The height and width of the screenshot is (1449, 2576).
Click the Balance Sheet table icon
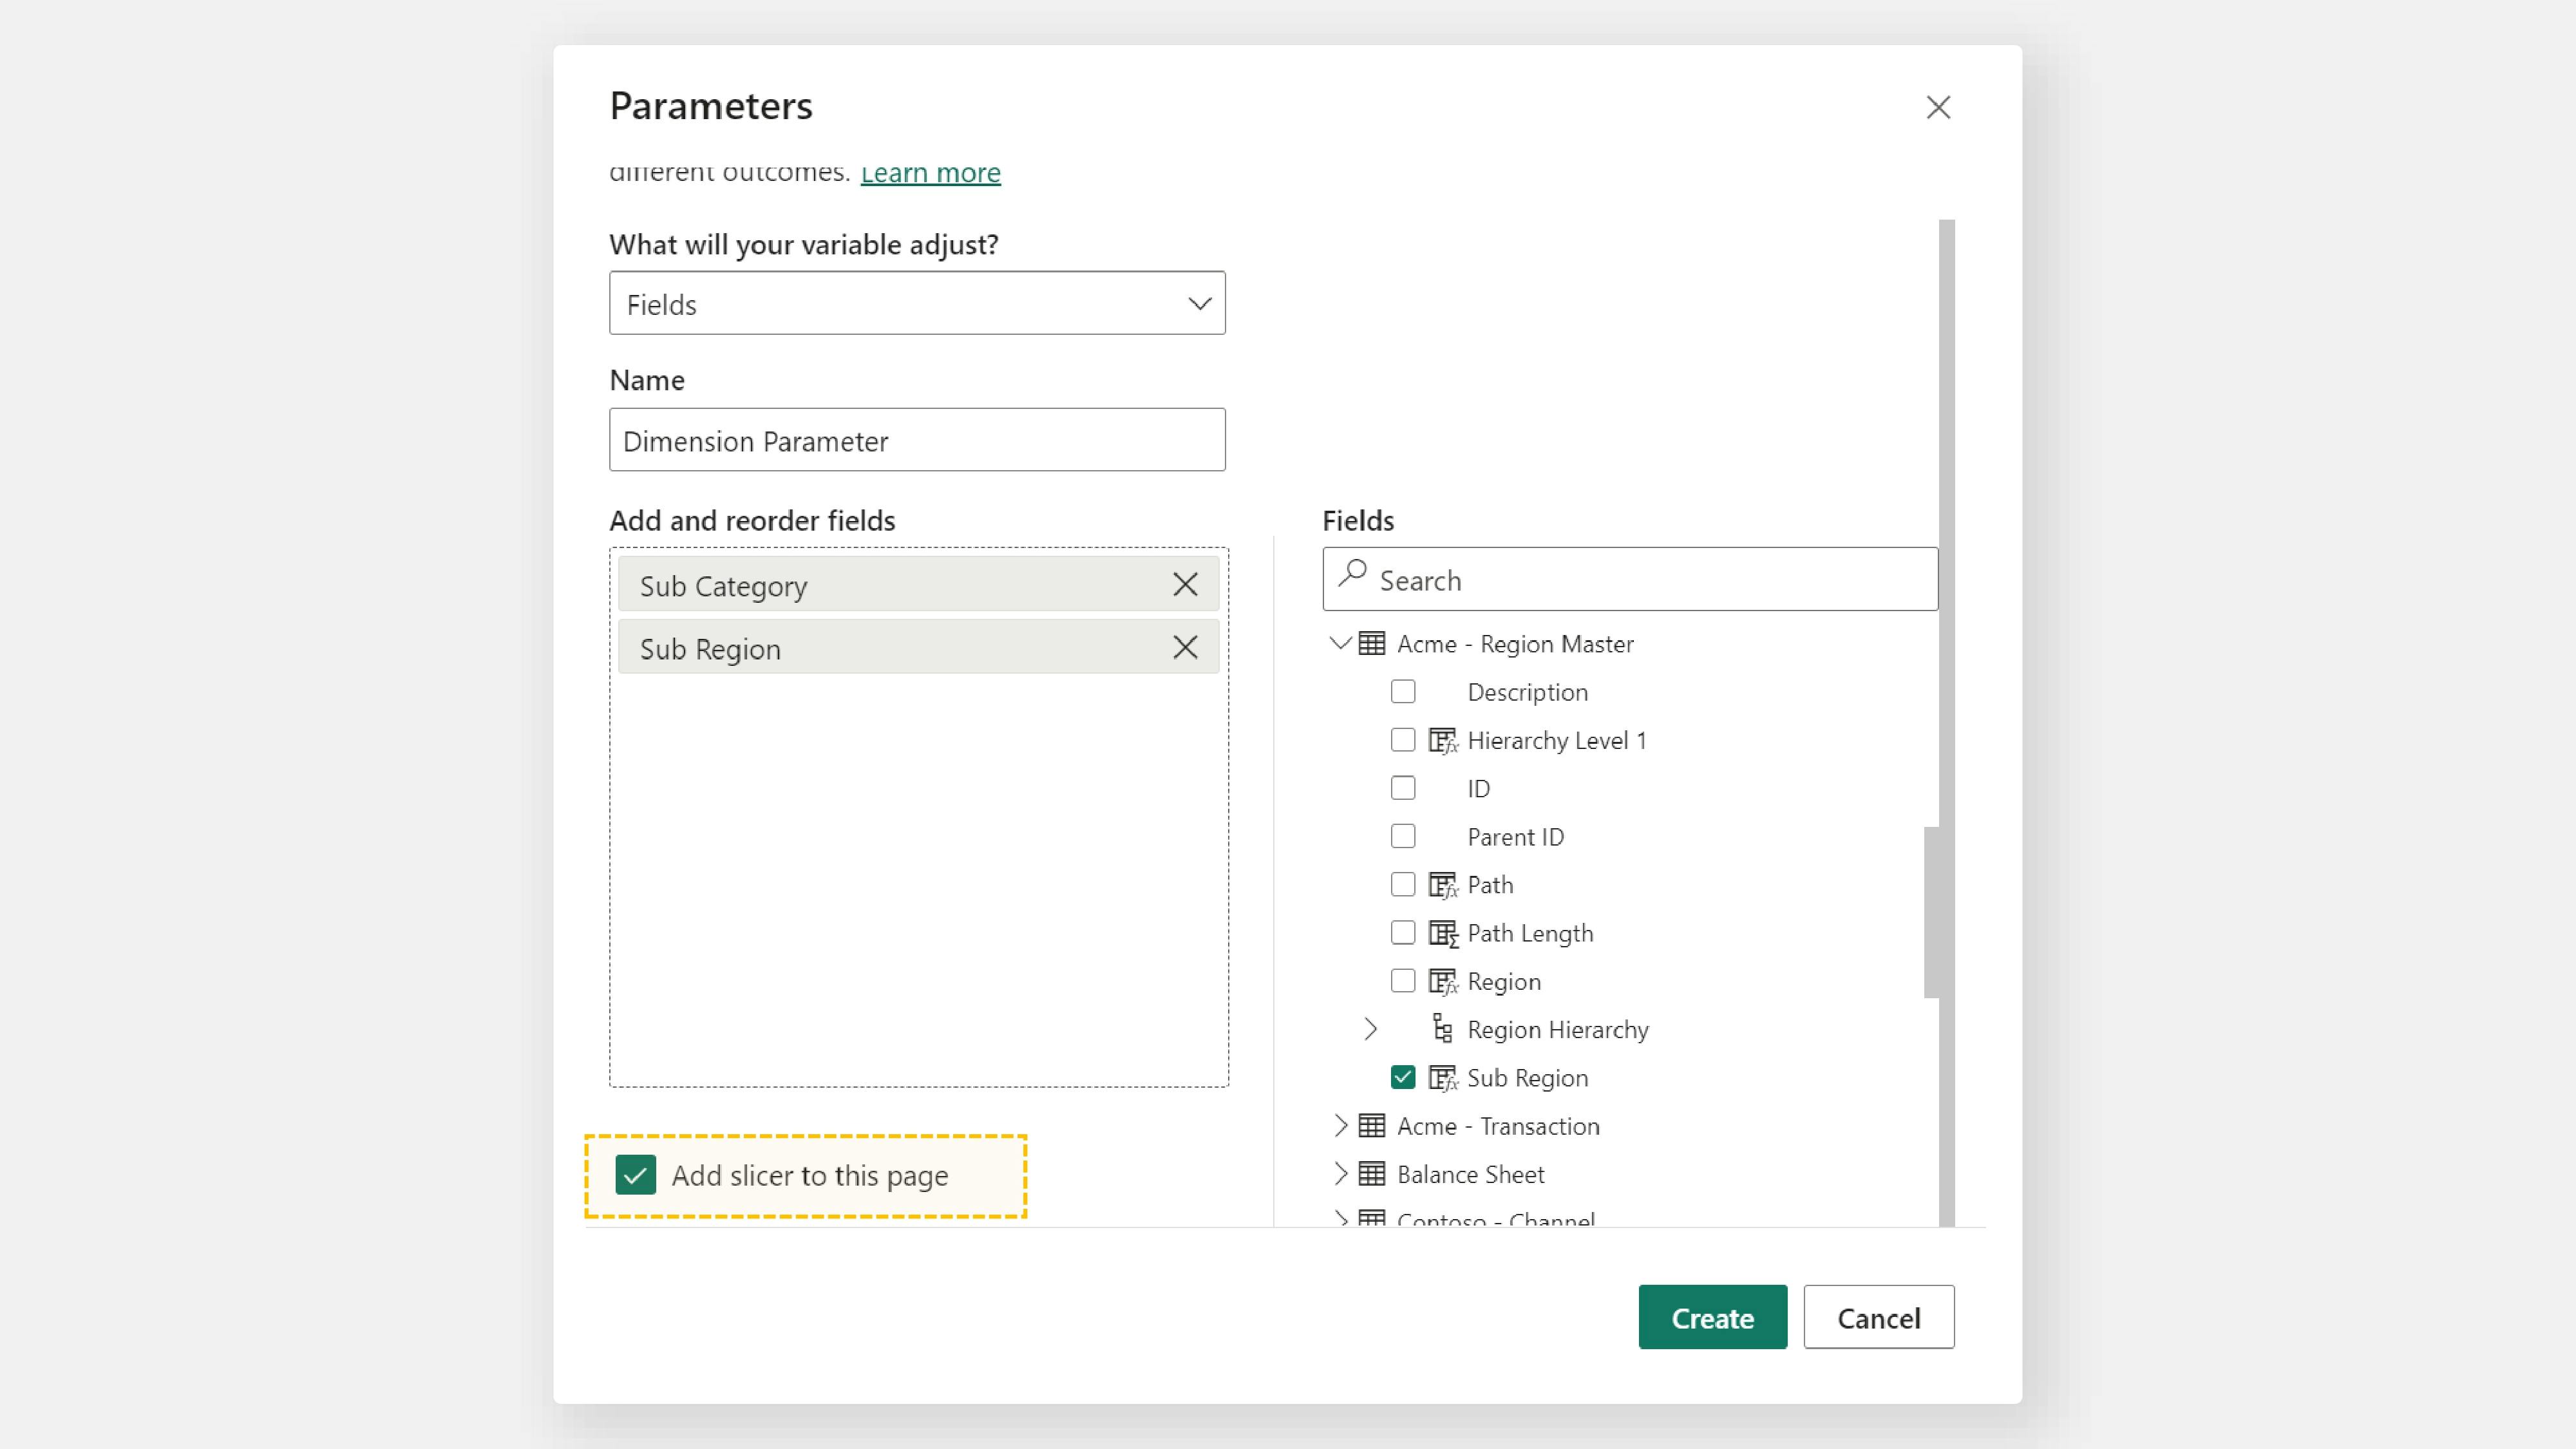point(1372,1174)
